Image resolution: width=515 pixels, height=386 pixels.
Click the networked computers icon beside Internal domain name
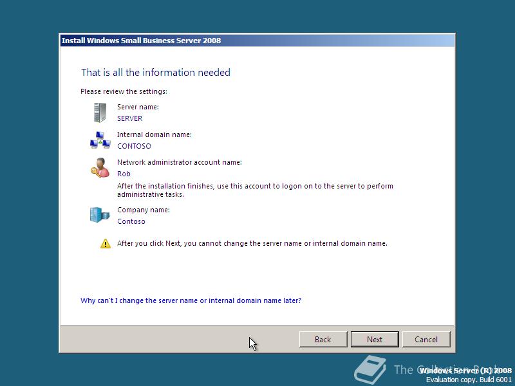tap(100, 140)
